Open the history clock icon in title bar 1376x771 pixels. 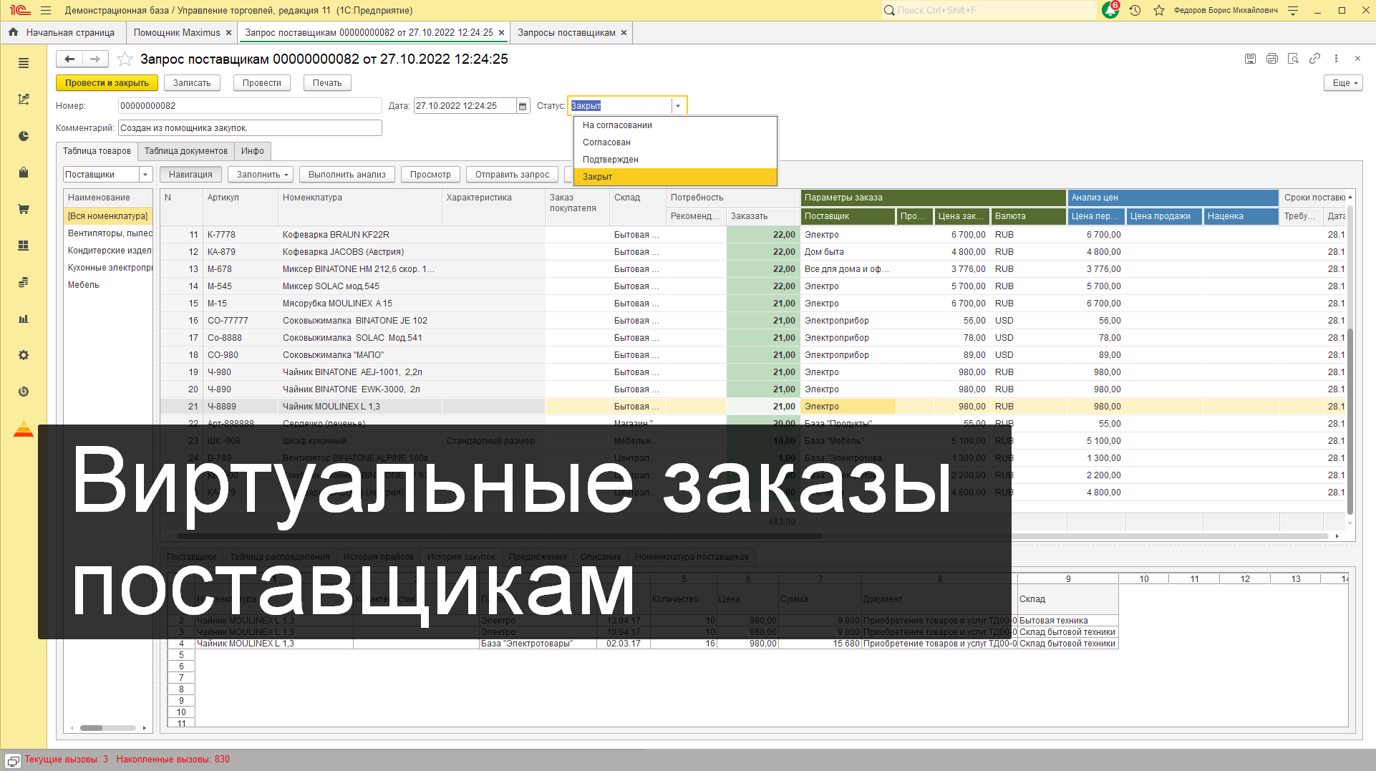pyautogui.click(x=1135, y=11)
